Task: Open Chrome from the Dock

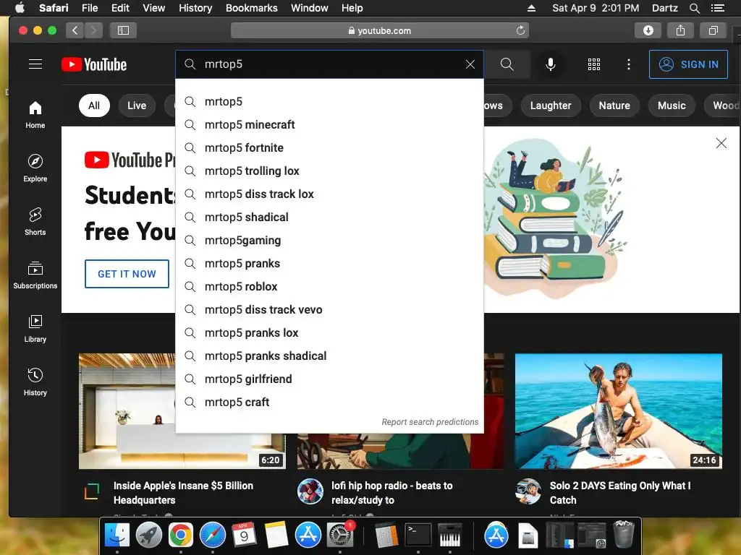Action: 181,535
